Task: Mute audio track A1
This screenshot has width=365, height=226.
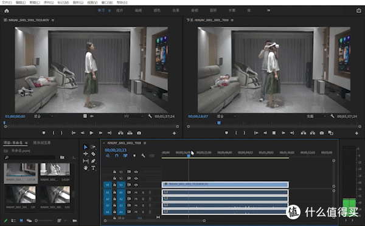Action: coord(136,193)
